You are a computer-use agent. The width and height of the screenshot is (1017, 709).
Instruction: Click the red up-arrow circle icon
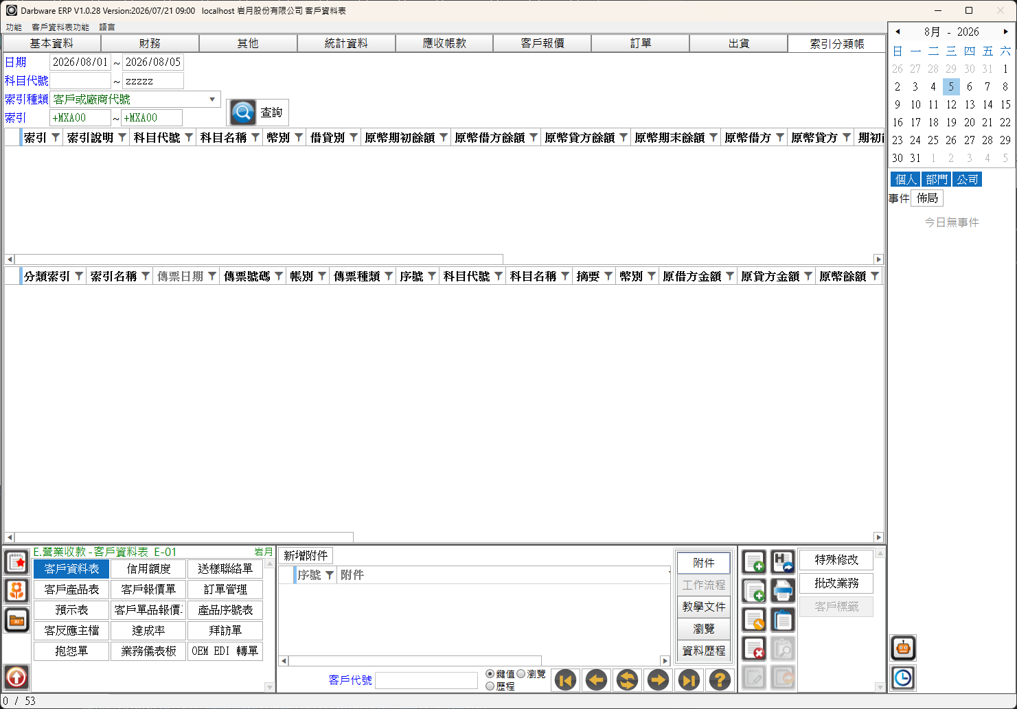pyautogui.click(x=16, y=677)
